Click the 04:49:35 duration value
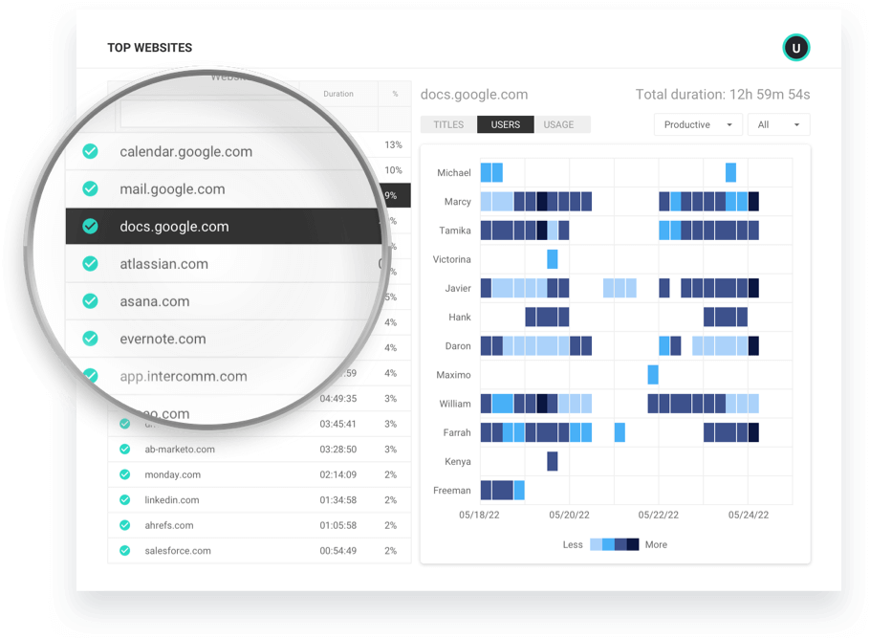 pyautogui.click(x=337, y=399)
